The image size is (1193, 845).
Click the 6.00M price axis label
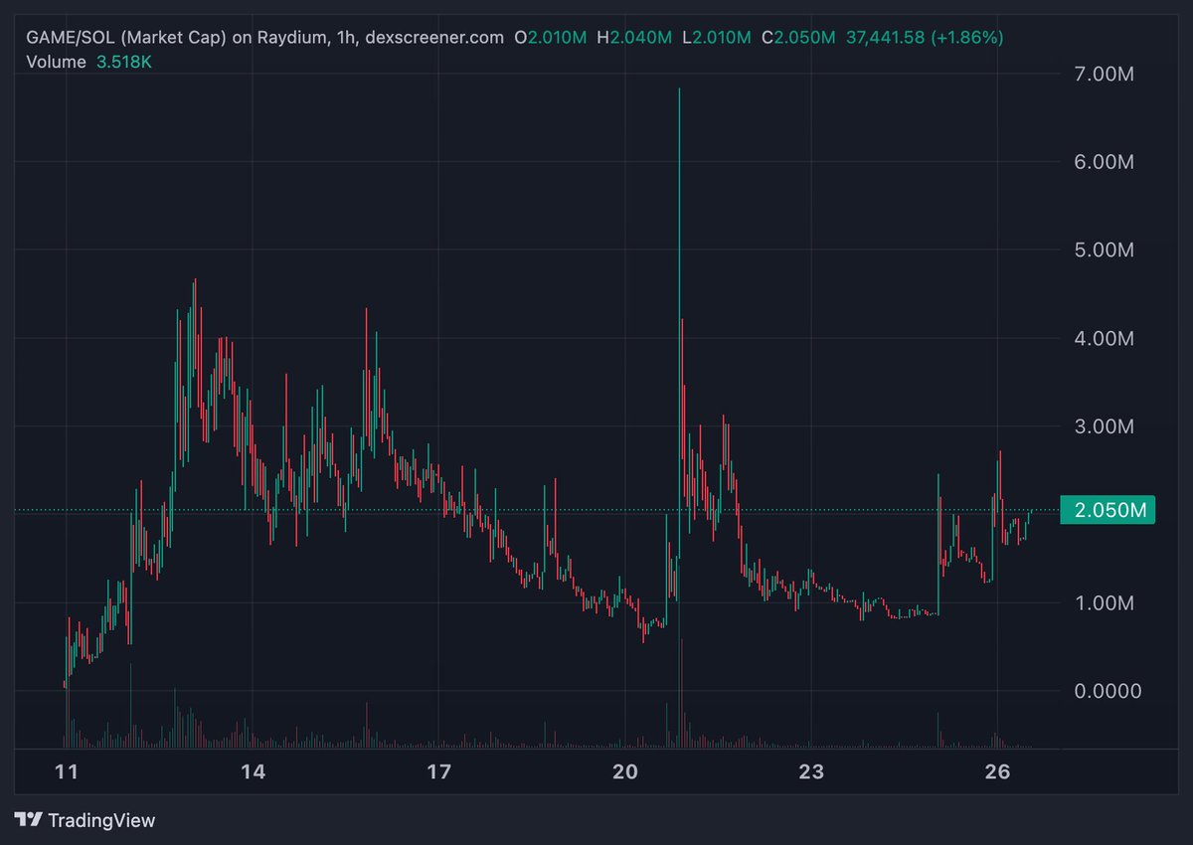pos(1104,162)
